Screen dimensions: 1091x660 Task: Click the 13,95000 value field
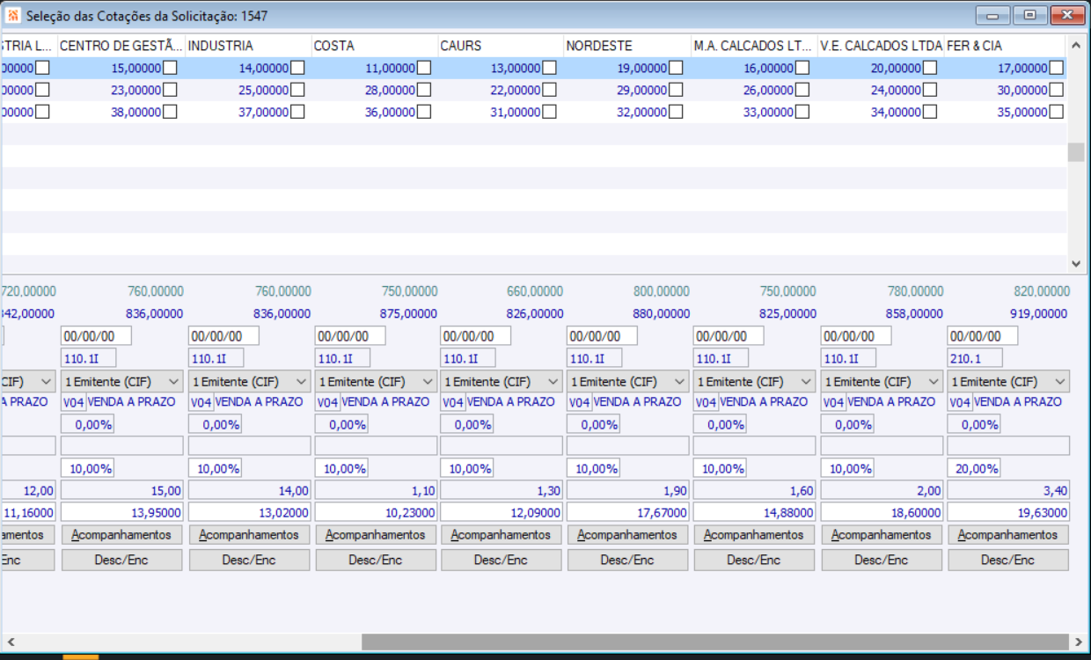pos(122,512)
